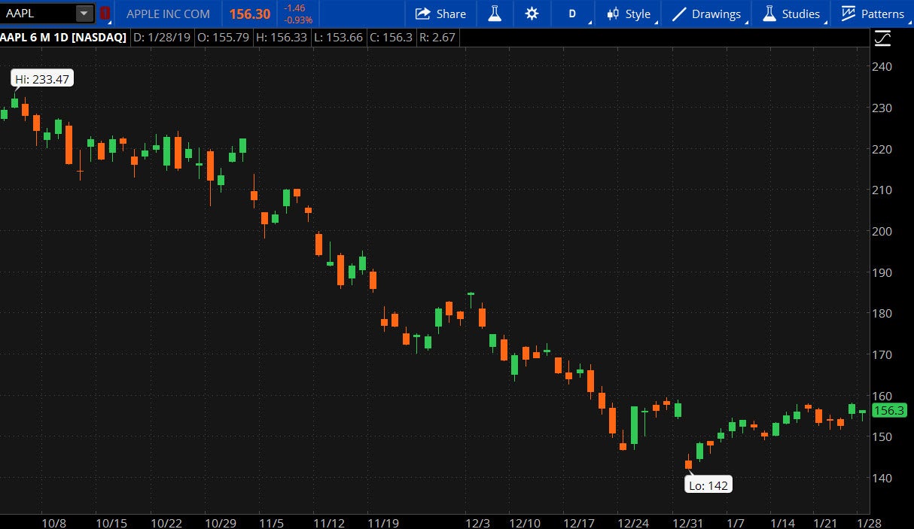Viewport: 914px width, 529px height.
Task: Click the -0.93% percent change
Action: pos(298,20)
